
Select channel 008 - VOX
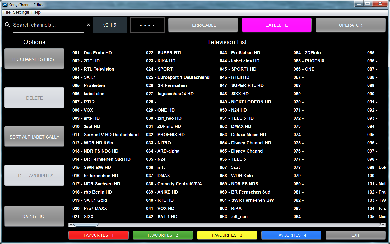tap(83, 110)
